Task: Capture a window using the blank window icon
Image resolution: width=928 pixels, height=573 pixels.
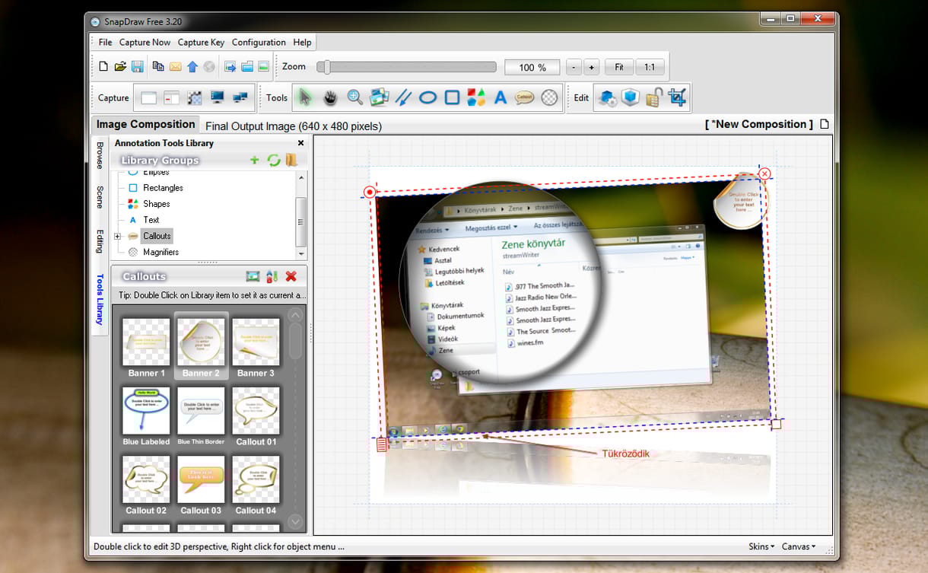Action: 149,98
